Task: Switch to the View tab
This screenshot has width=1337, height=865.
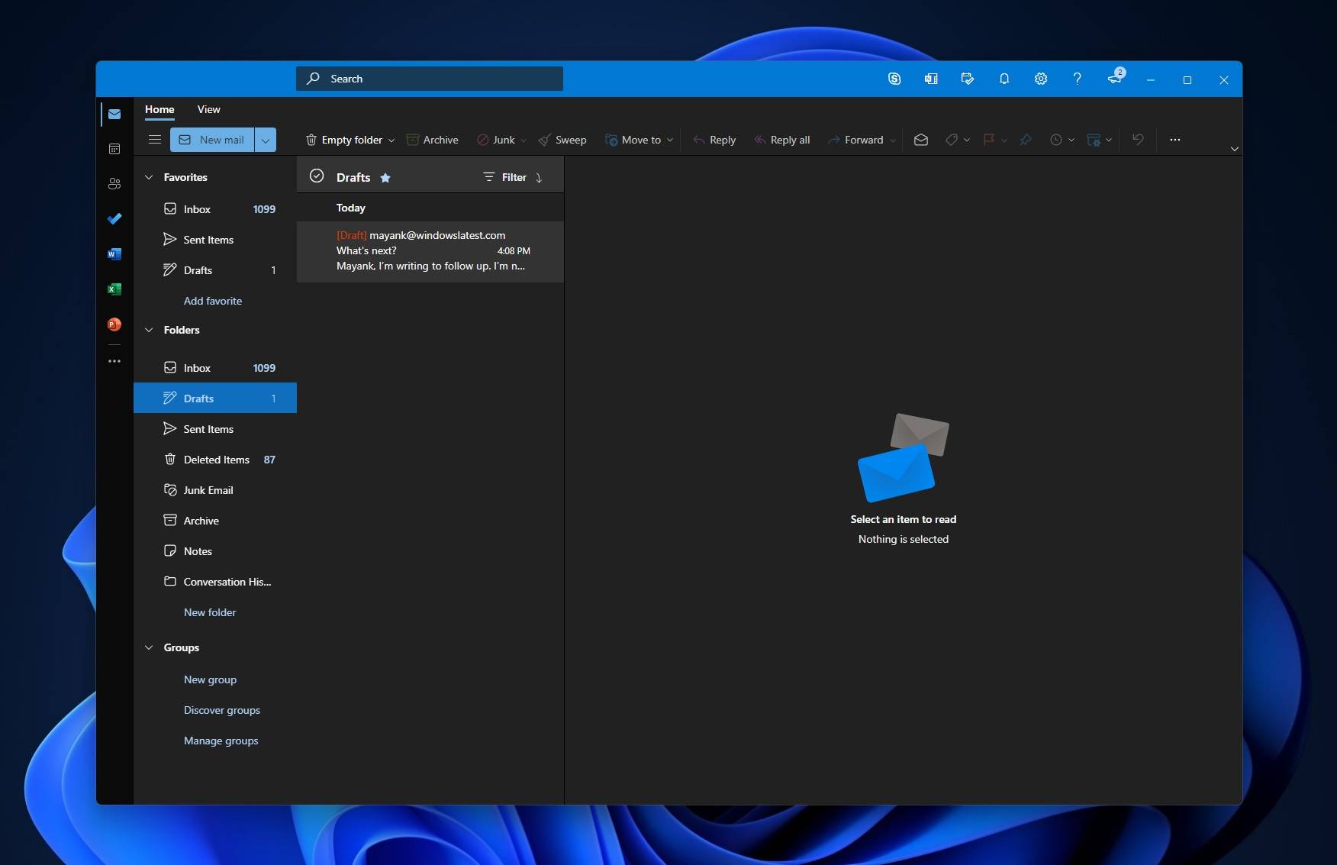Action: (x=208, y=109)
